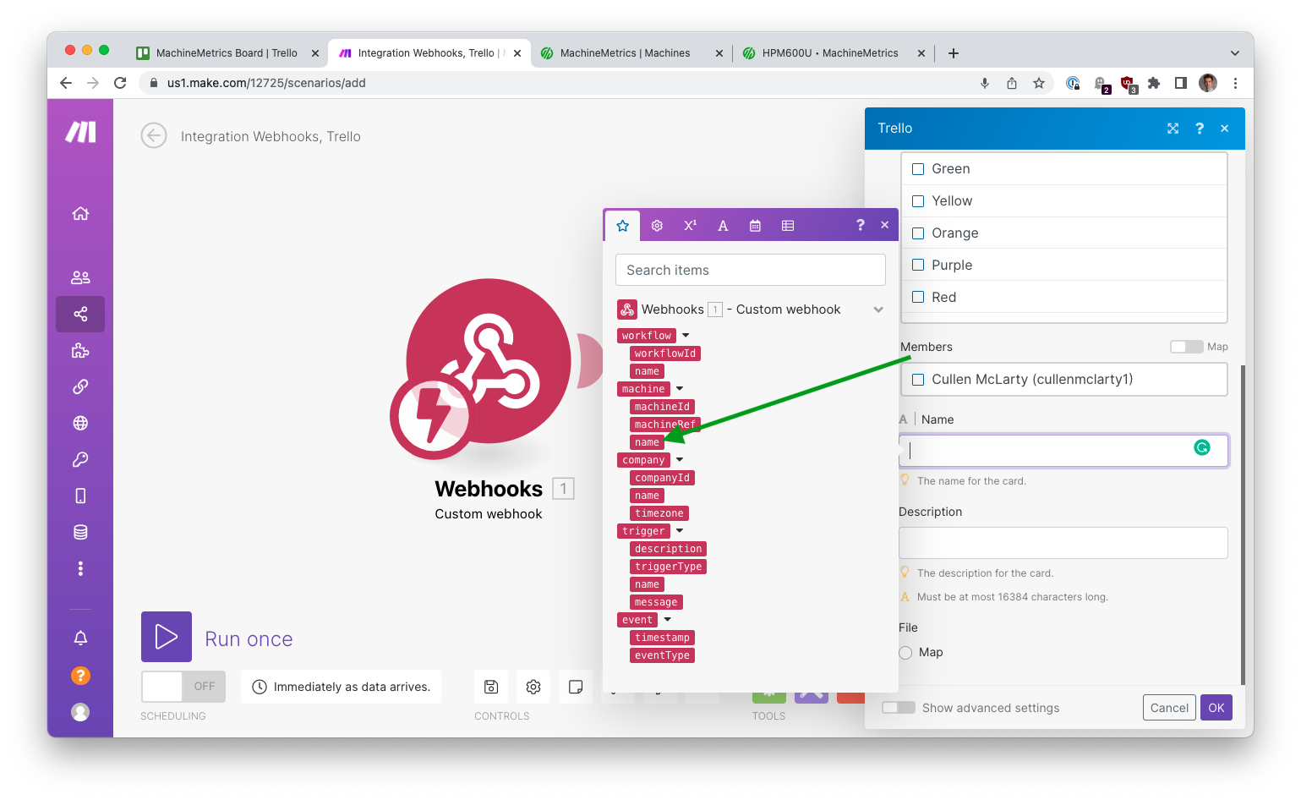The width and height of the screenshot is (1301, 800).
Task: Open Scenarios share icon in sidebar
Action: (x=80, y=314)
